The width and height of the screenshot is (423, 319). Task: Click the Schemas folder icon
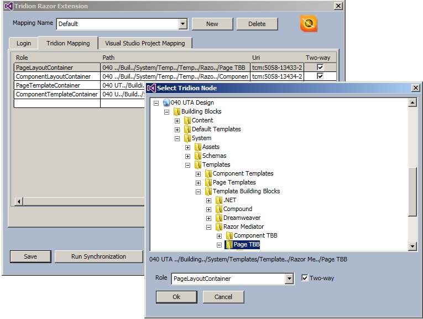tap(198, 156)
